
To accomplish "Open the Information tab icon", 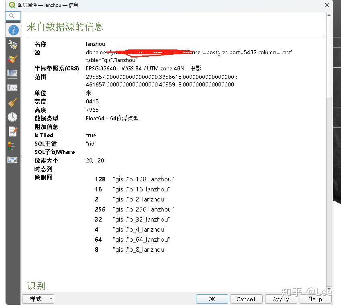I will click(x=13, y=30).
